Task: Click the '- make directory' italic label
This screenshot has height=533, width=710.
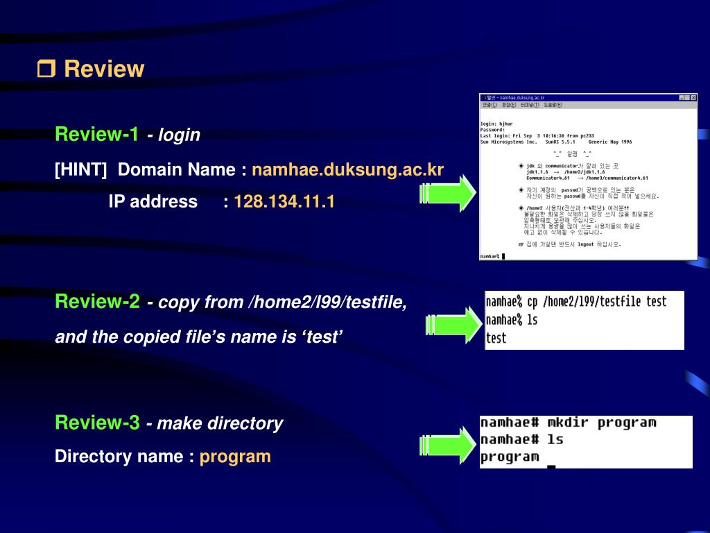Action: pyautogui.click(x=215, y=423)
